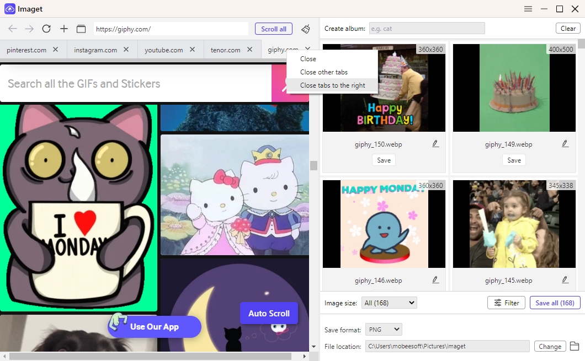This screenshot has width=585, height=361.
Task: Select the Happy Monday blue blob thumbnail
Action: pyautogui.click(x=384, y=224)
